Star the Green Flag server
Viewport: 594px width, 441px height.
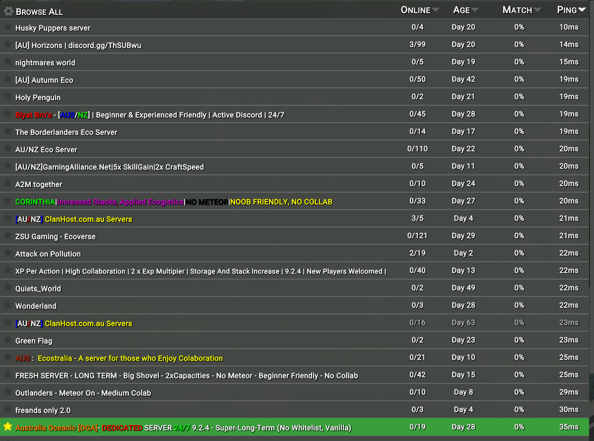(x=7, y=340)
